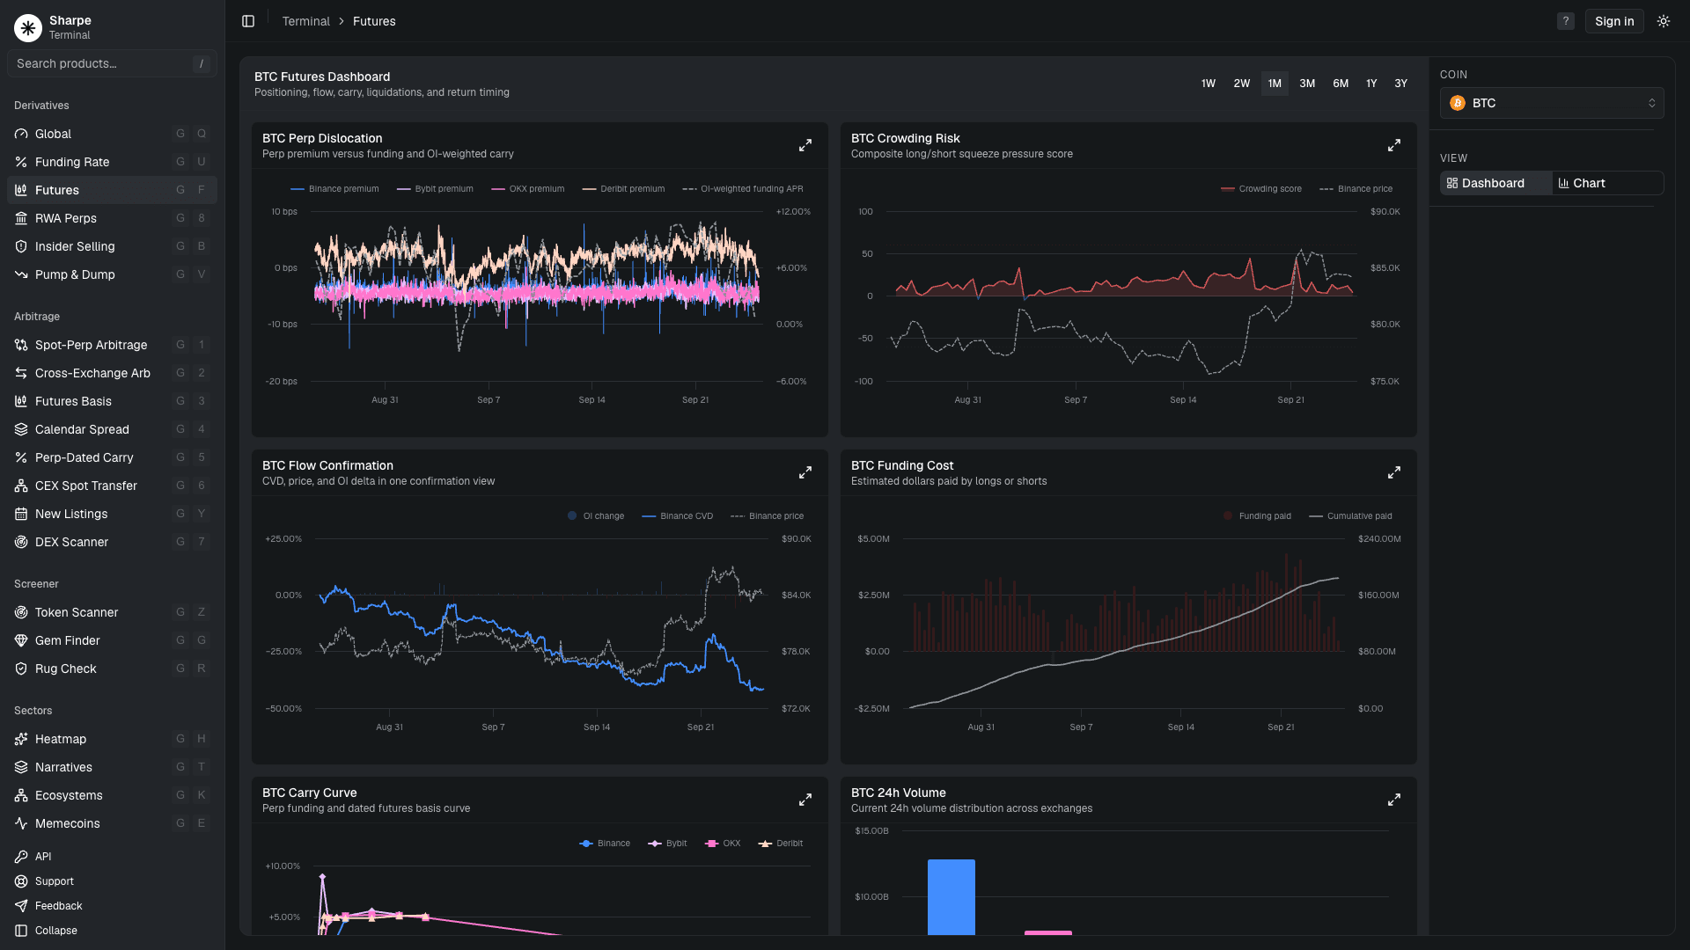Select the 1Y time range
This screenshot has width=1690, height=950.
[1371, 84]
